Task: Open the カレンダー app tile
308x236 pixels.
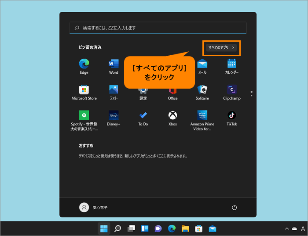Action: (x=232, y=67)
